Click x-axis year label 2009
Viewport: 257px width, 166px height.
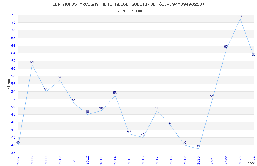pos(46,161)
